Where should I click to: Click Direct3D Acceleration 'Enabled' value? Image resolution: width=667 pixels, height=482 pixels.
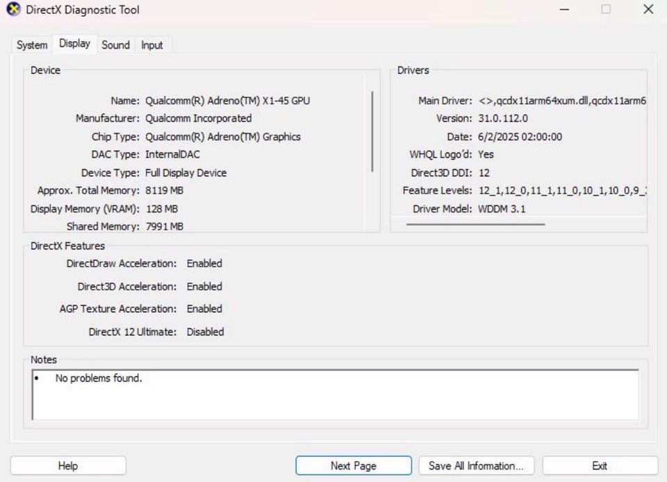click(x=204, y=287)
